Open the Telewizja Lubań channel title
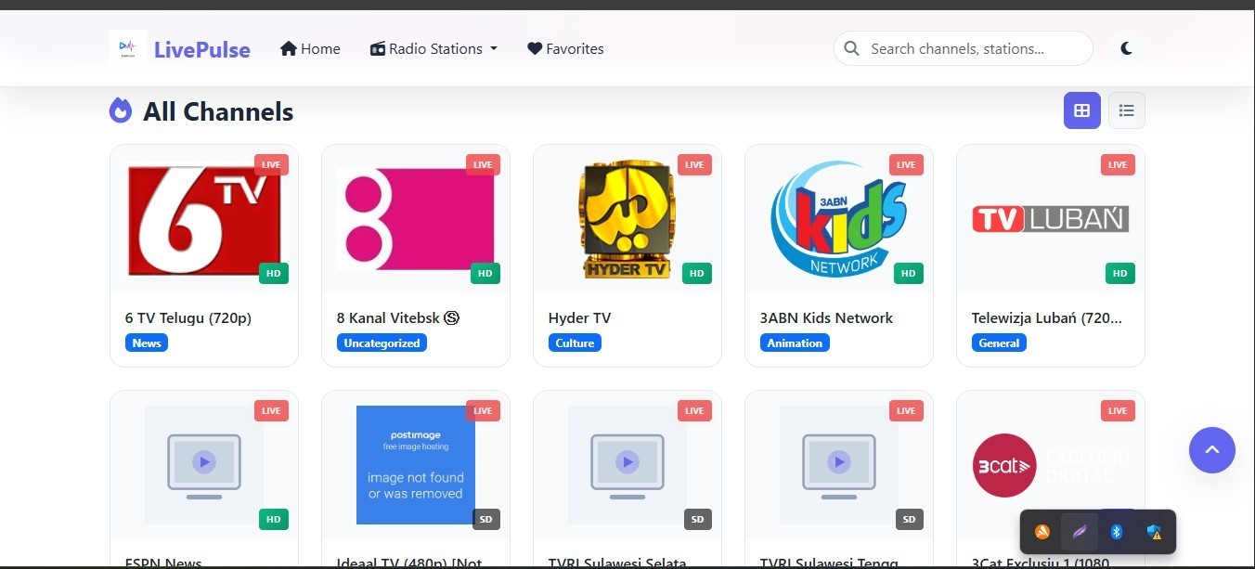Viewport: 1255px width, 569px height. pos(1047,317)
